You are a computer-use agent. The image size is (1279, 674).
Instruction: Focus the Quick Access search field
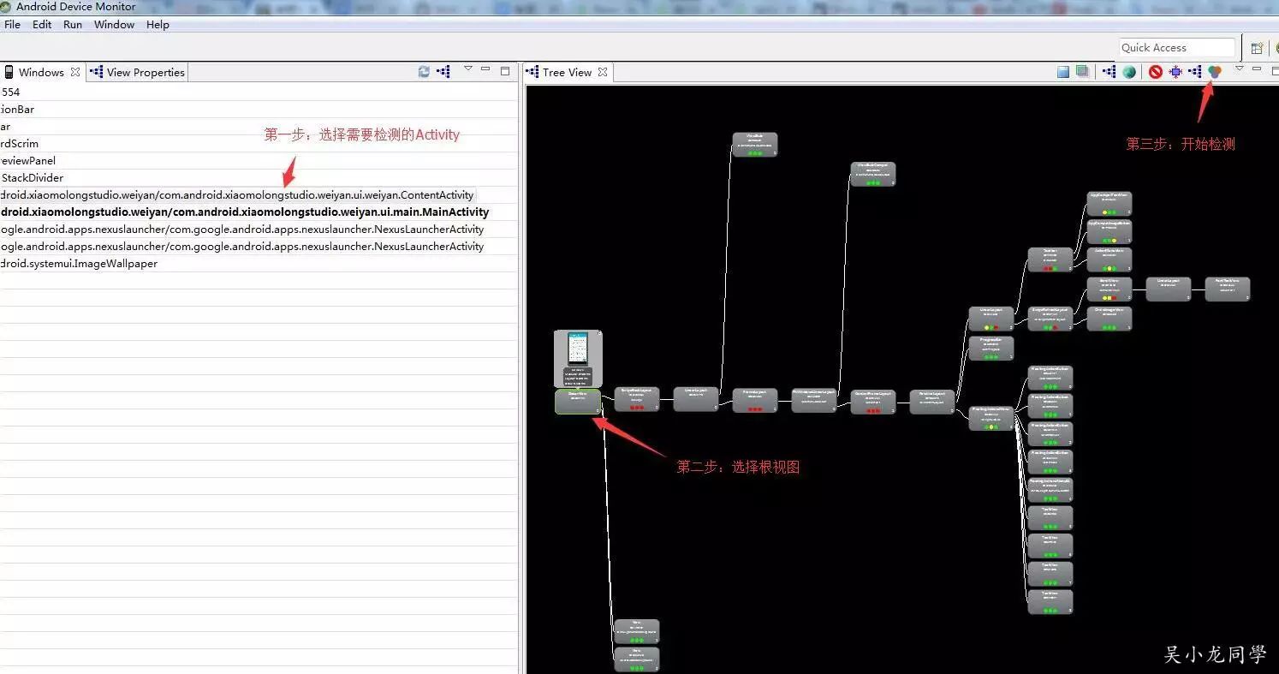(x=1177, y=48)
